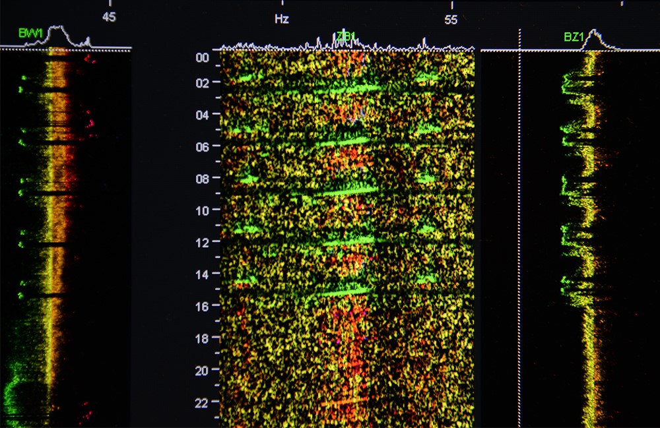
Task: Select the 16 time scale mark
Action: point(203,307)
